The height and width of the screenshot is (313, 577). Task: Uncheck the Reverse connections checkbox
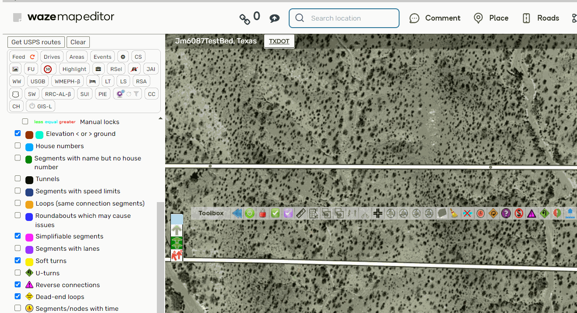click(18, 285)
